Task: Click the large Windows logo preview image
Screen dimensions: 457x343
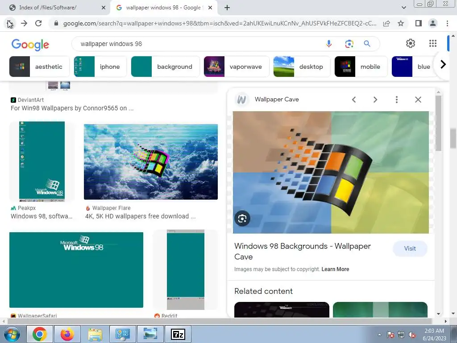Action: pyautogui.click(x=331, y=172)
